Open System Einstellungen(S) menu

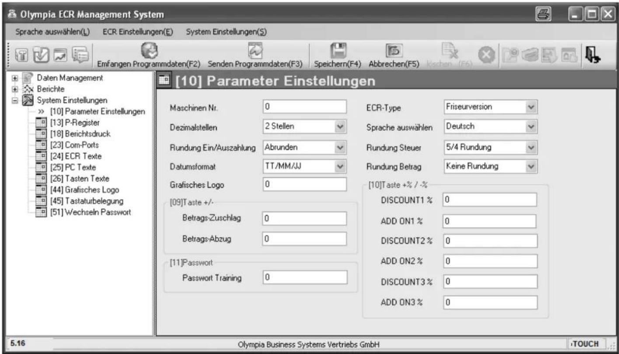point(227,32)
